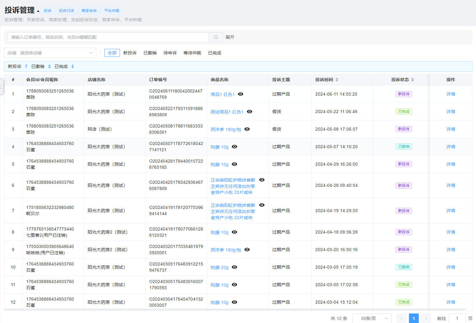
Task: Click order number O20240611180042002447
Action: coord(176,94)
